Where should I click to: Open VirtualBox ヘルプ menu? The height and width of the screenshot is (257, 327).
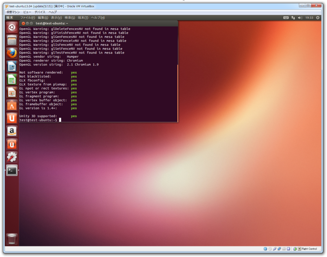(53, 12)
